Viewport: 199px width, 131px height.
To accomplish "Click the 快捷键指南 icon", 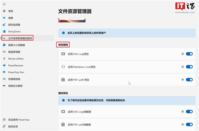I will 4,79.
